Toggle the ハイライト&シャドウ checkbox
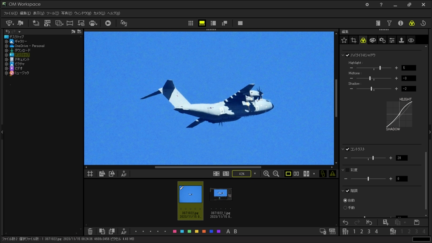 (348, 55)
